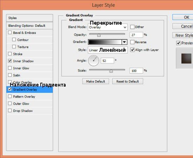Click the Make Default button
Viewport: 193px width, 158px height.
pyautogui.click(x=96, y=81)
